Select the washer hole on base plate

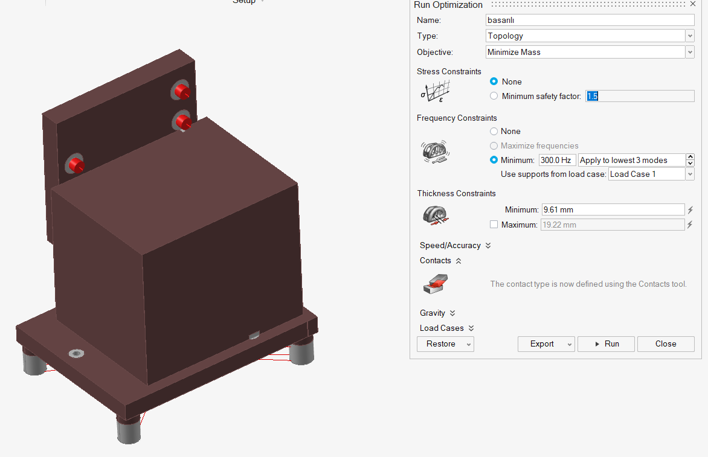pos(76,353)
